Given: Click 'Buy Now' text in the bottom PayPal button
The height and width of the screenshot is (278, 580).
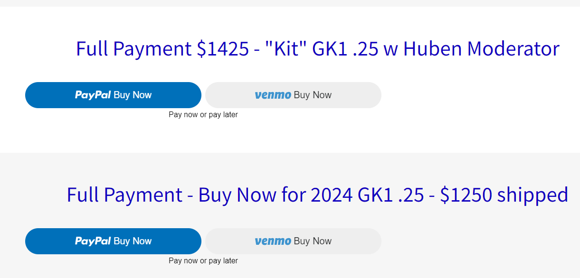Looking at the screenshot, I should point(133,241).
